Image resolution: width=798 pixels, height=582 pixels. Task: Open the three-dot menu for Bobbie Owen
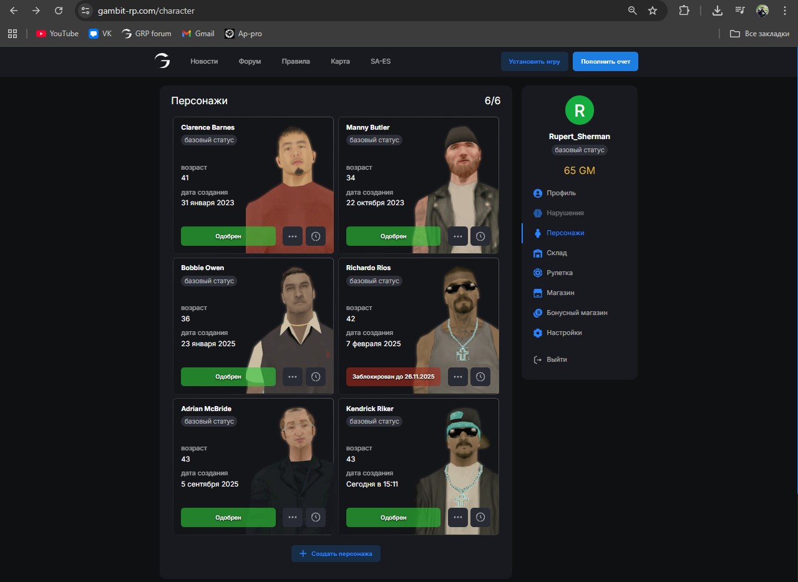(293, 377)
